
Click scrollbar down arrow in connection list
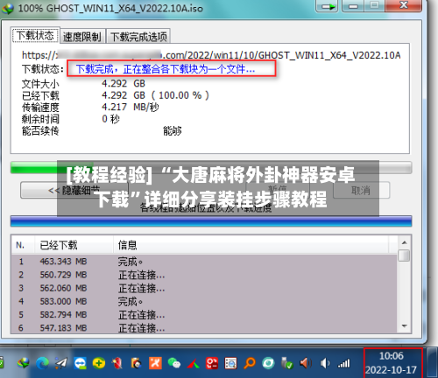[405, 326]
